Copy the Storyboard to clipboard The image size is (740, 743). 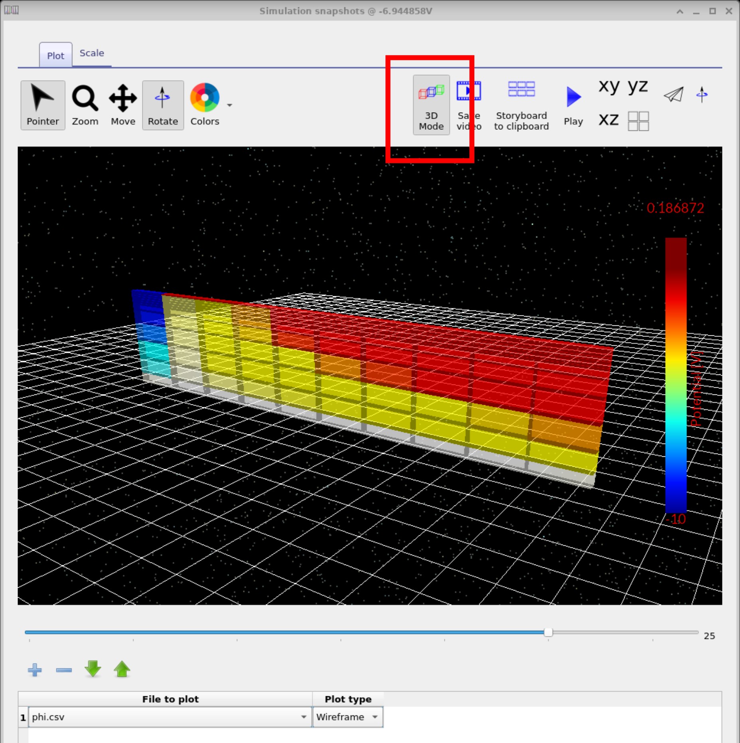[521, 105]
